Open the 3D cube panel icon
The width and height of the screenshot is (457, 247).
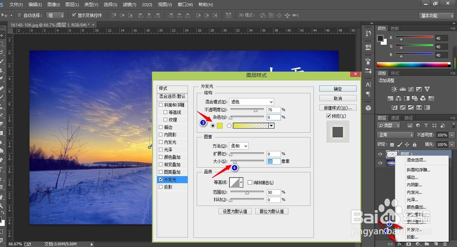pyautogui.click(x=368, y=108)
